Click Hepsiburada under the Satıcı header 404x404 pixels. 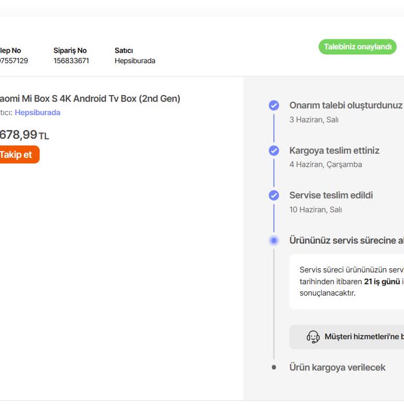(135, 60)
